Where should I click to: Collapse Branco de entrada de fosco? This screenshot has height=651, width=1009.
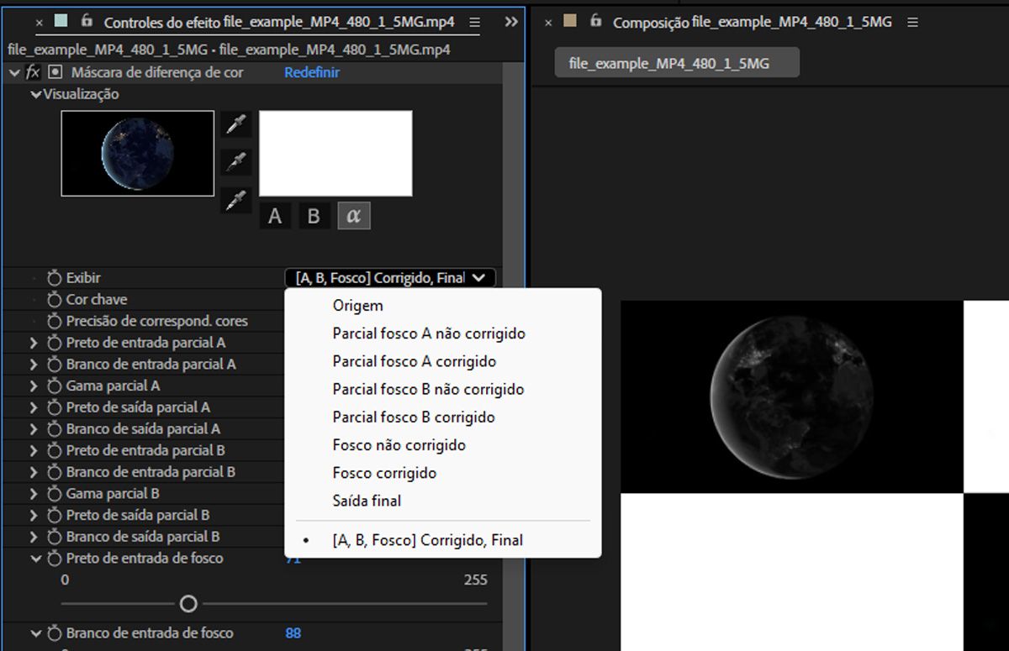[35, 633]
